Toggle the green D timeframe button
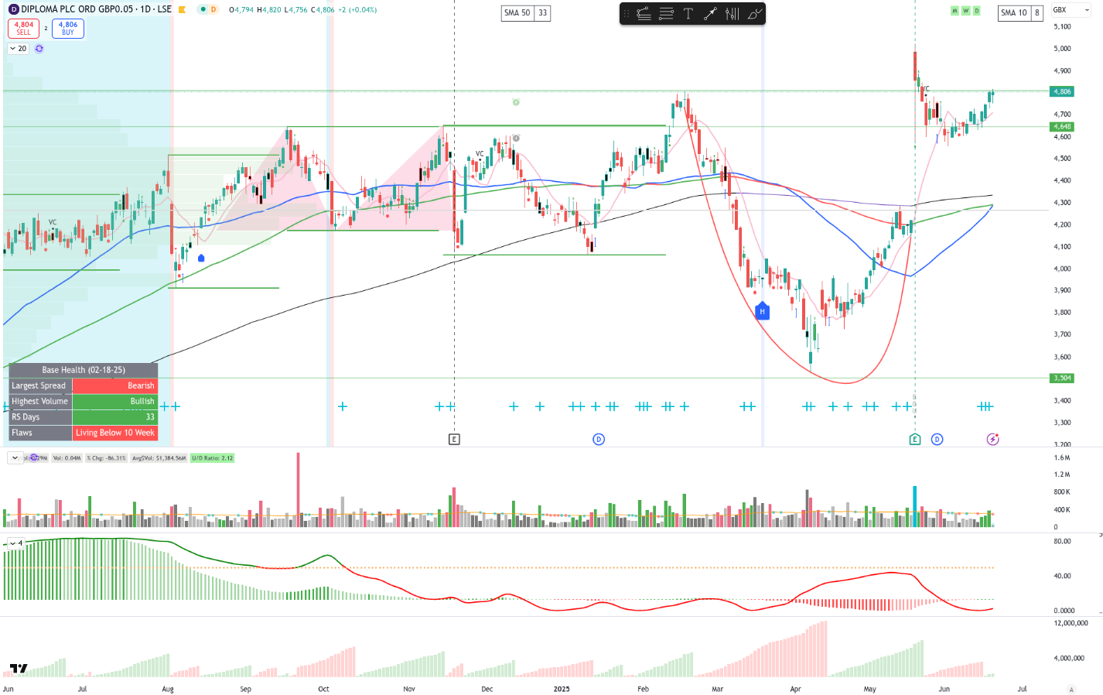This screenshot has width=1103, height=695. click(976, 11)
